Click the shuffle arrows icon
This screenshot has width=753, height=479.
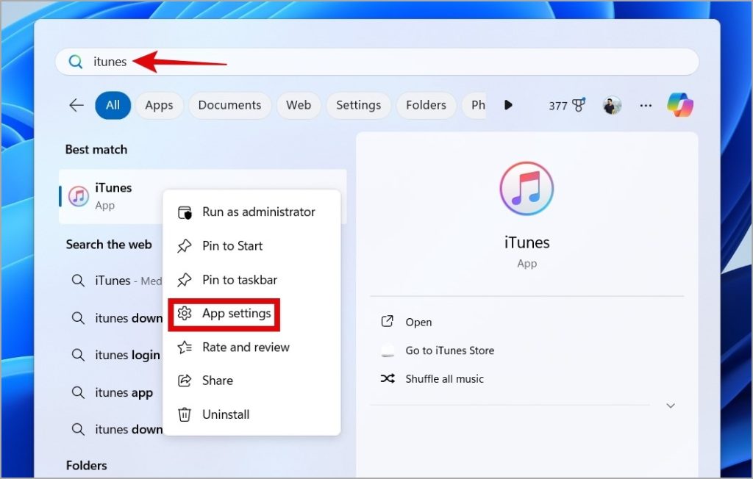click(388, 378)
